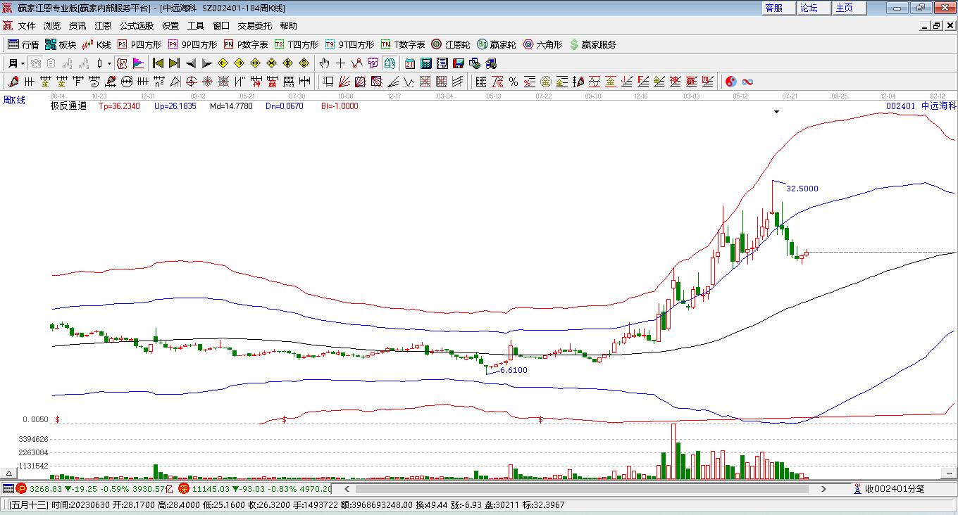Click the small black triangle marker above chart
Screen dimensions: 958x515
click(776, 111)
